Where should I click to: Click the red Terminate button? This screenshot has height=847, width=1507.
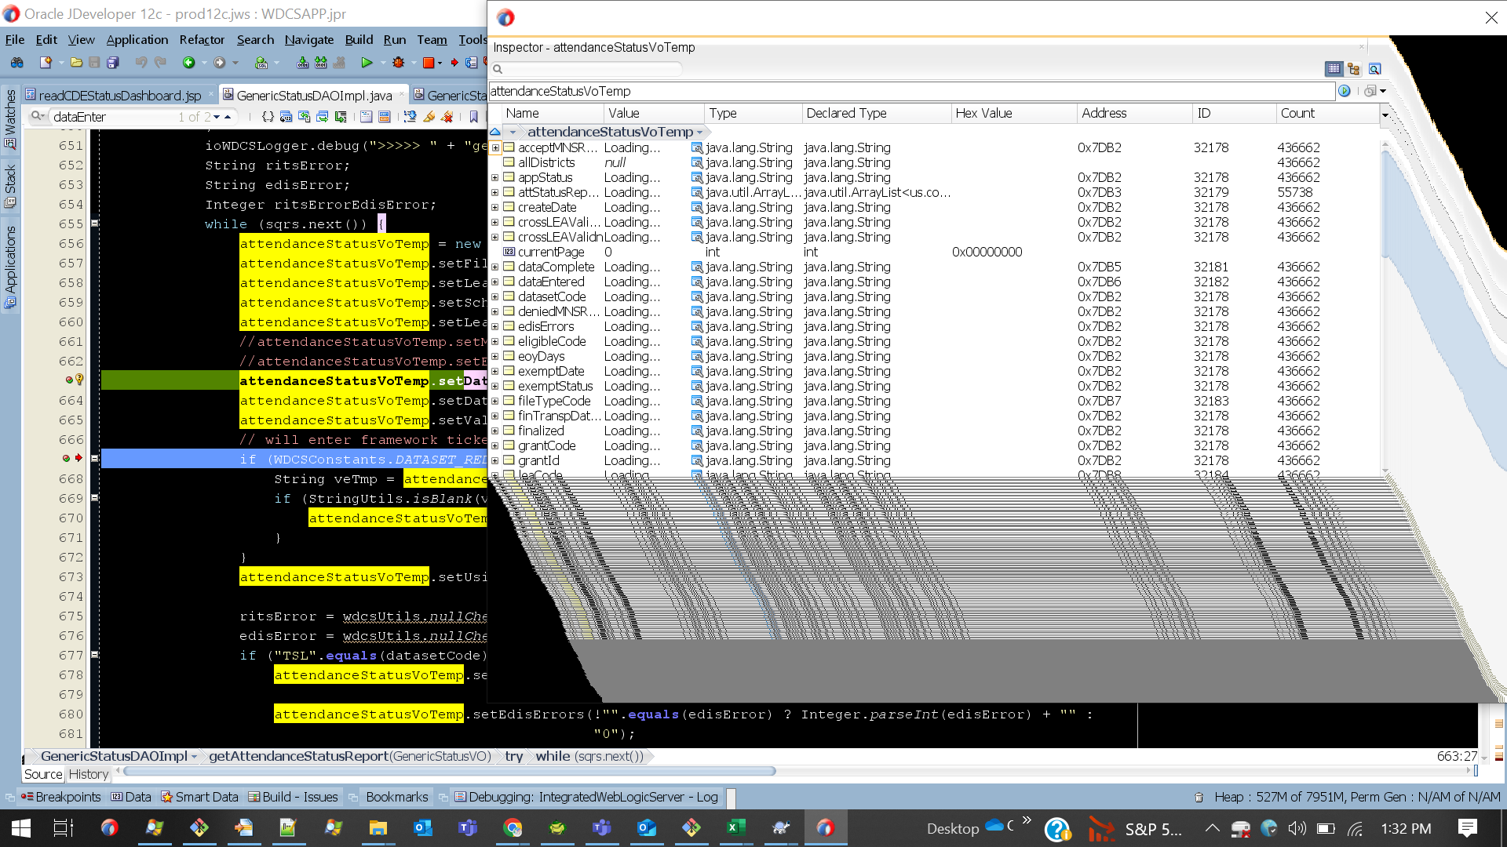pos(429,63)
